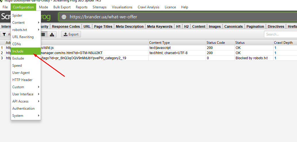This screenshot has height=142, width=297.
Task: Select the Canonicals tab
Action: [233, 27]
